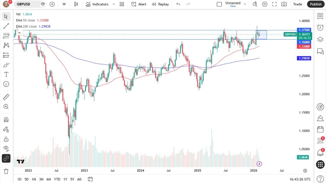
Task: Open the text annotation tool
Action: pos(6,75)
